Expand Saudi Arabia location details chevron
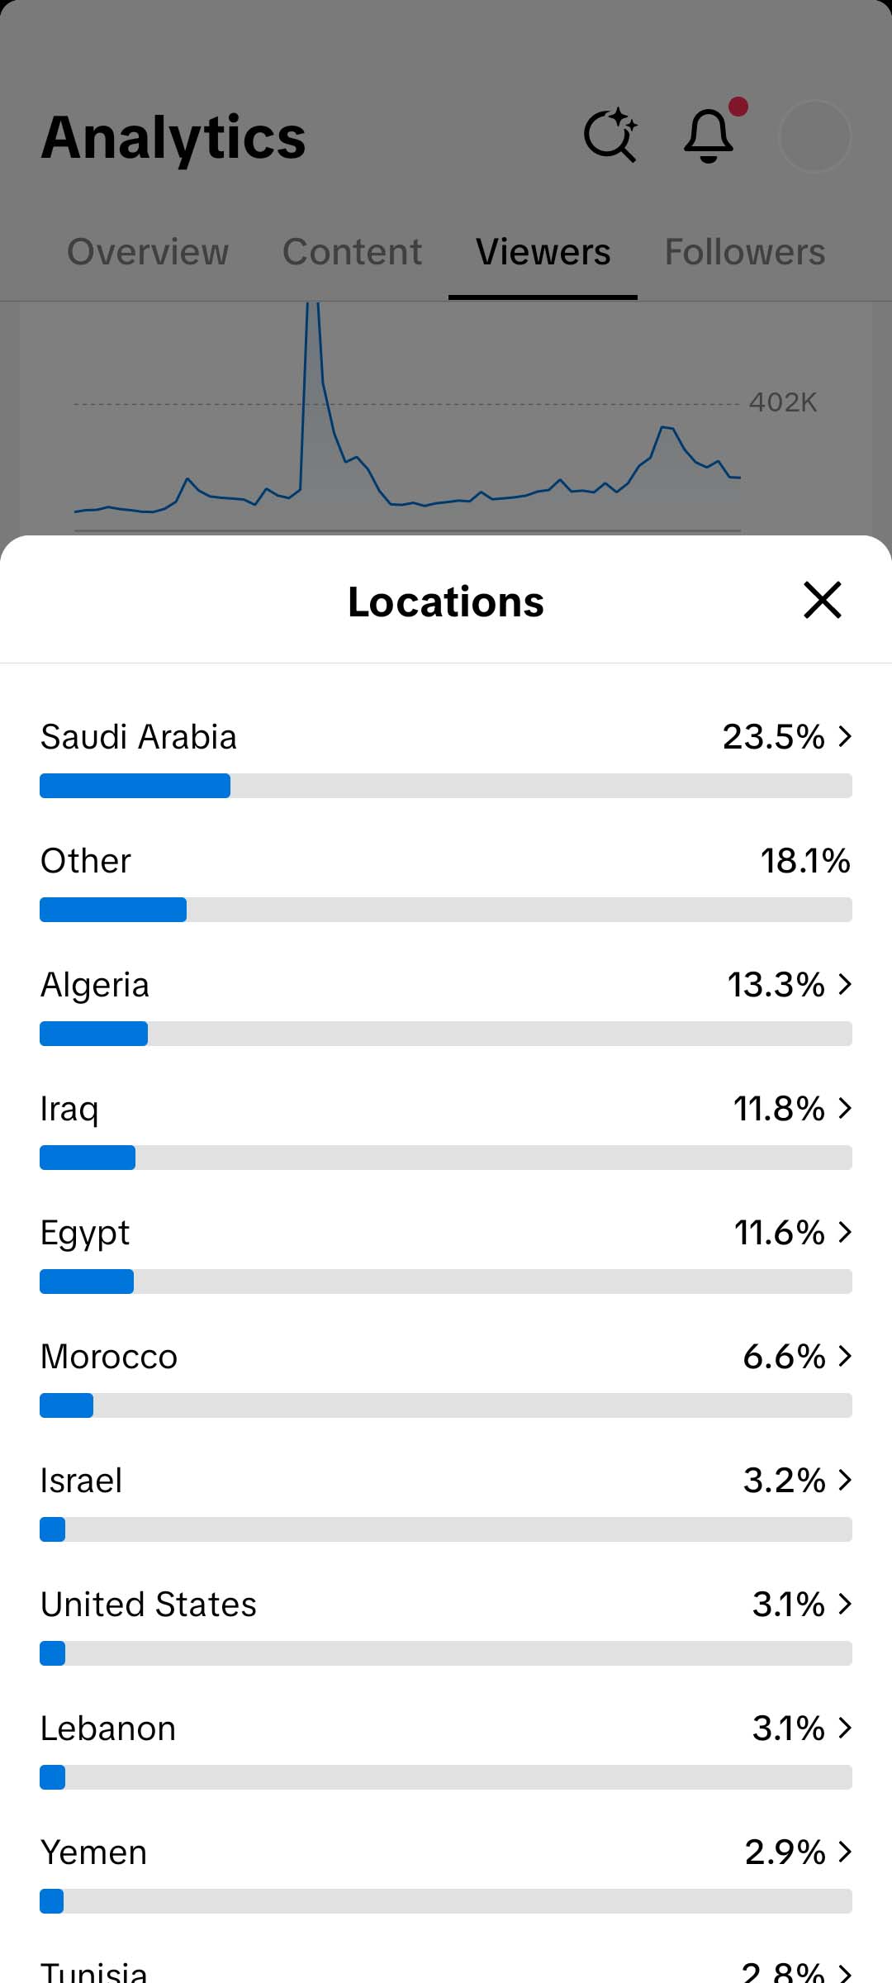Viewport: 892px width, 1983px height. (844, 736)
